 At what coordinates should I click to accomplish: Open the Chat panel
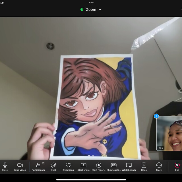click(x=53, y=167)
